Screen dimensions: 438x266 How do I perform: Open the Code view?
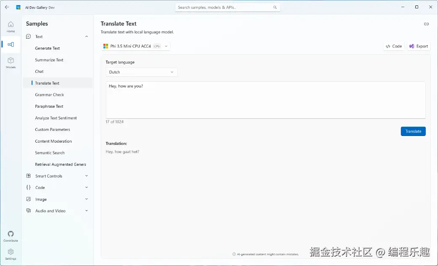(393, 46)
